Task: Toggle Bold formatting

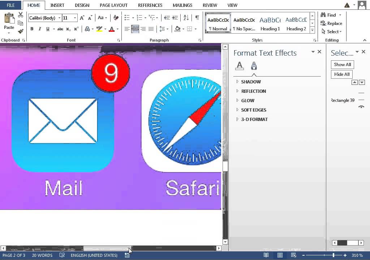Action: pyautogui.click(x=32, y=29)
